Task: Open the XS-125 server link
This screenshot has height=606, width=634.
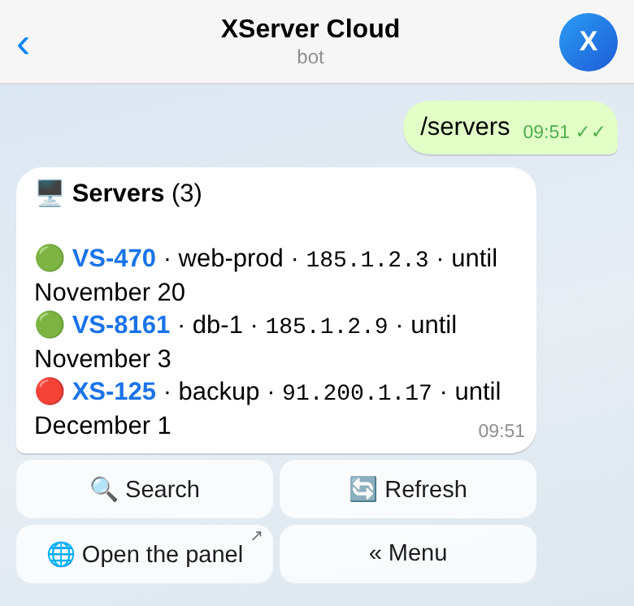Action: point(114,392)
